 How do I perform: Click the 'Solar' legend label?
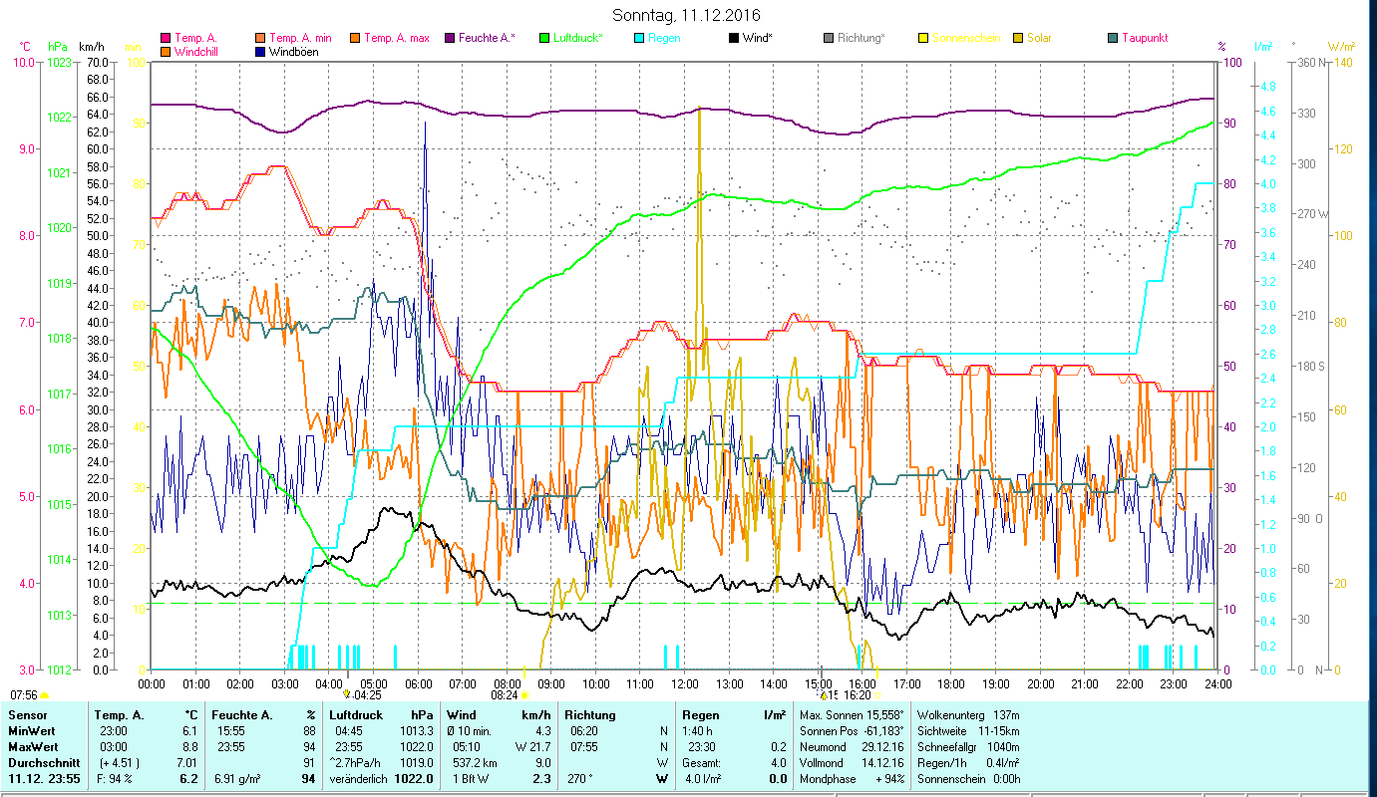pyautogui.click(x=1037, y=39)
